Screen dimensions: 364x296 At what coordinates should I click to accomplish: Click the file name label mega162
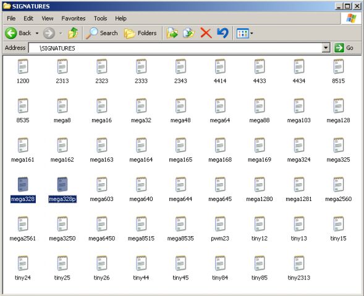coord(62,160)
